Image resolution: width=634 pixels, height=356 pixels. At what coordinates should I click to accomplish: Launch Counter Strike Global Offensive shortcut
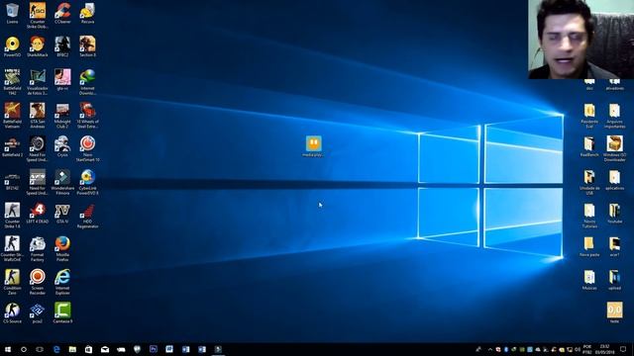click(x=38, y=16)
